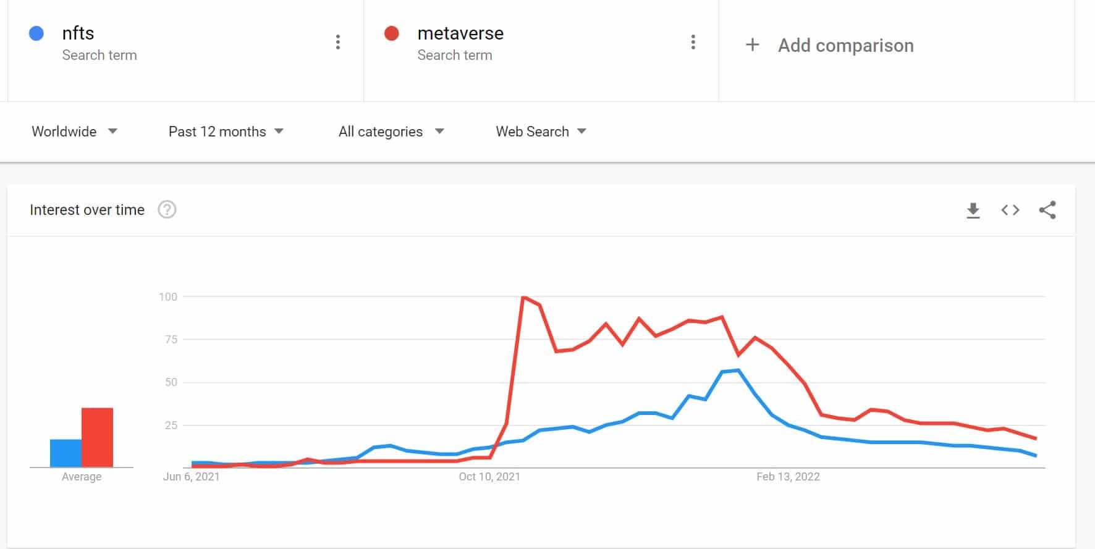
Task: Open the embed code for the chart
Action: [1010, 210]
